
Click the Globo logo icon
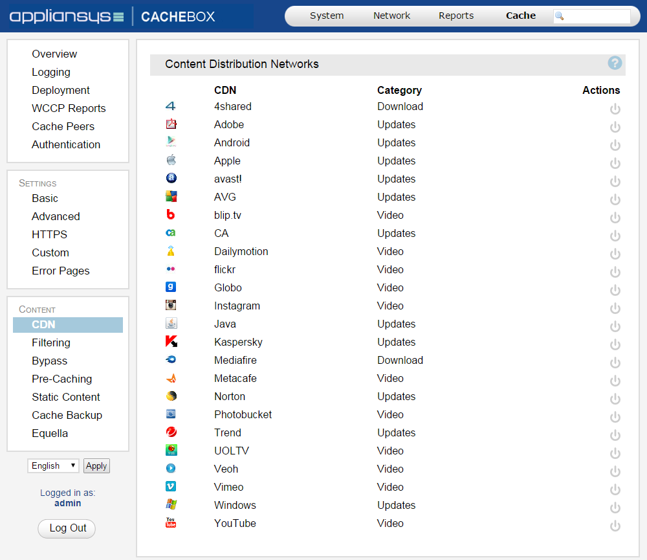(x=171, y=287)
